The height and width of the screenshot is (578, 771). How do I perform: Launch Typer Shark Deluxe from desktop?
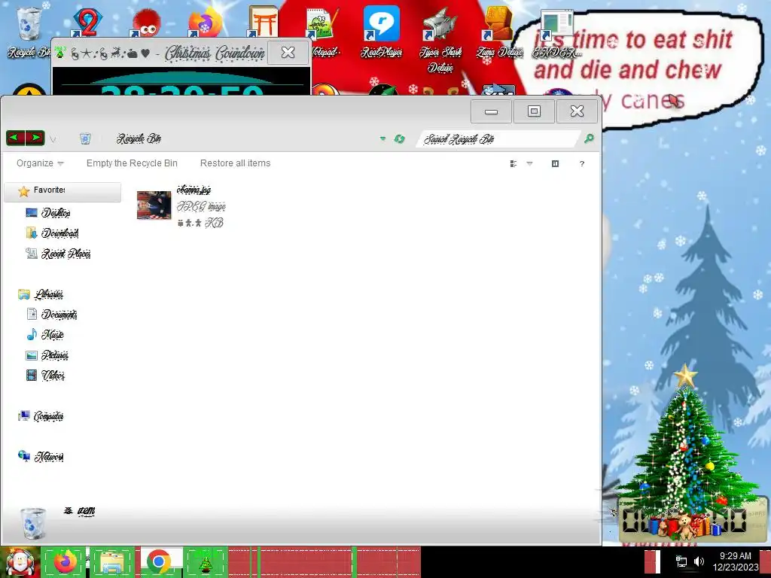point(440,38)
